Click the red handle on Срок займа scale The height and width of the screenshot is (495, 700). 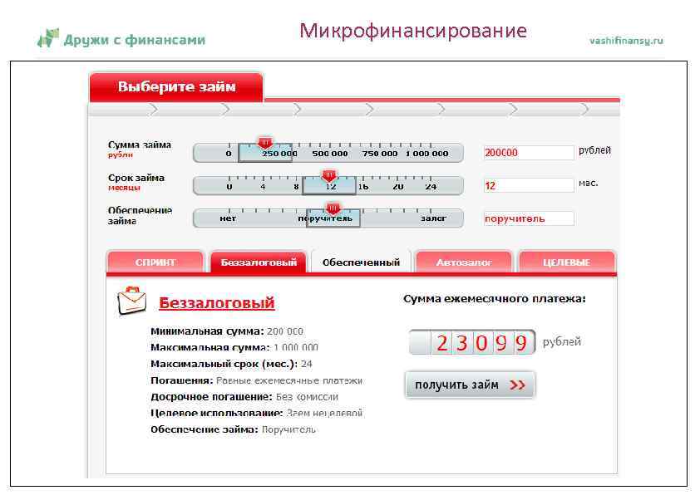pyautogui.click(x=329, y=173)
